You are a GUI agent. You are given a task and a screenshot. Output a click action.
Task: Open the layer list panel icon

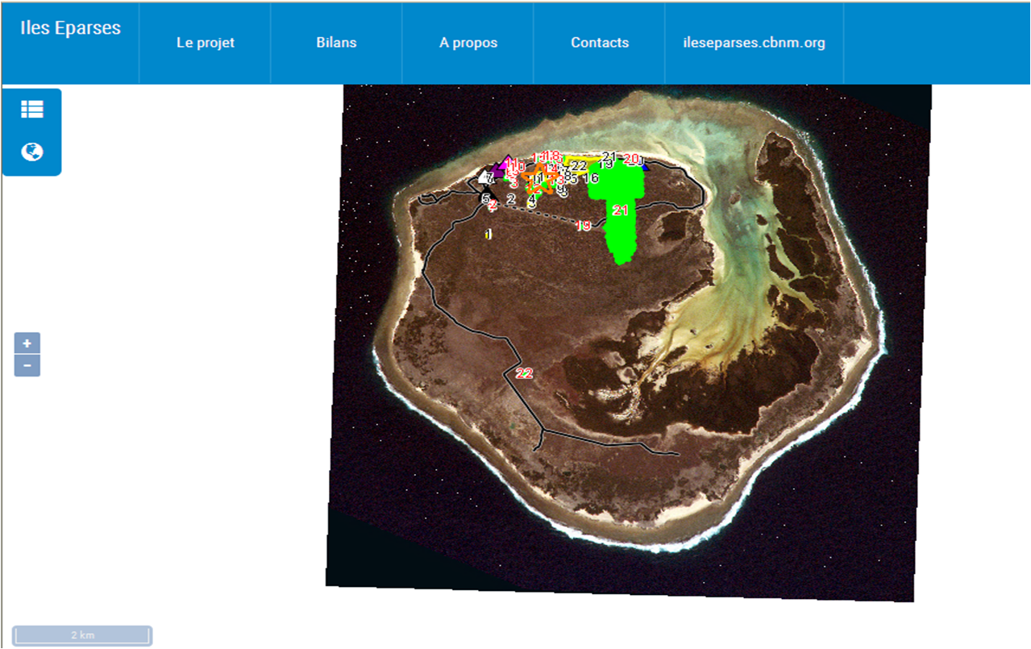click(x=32, y=110)
